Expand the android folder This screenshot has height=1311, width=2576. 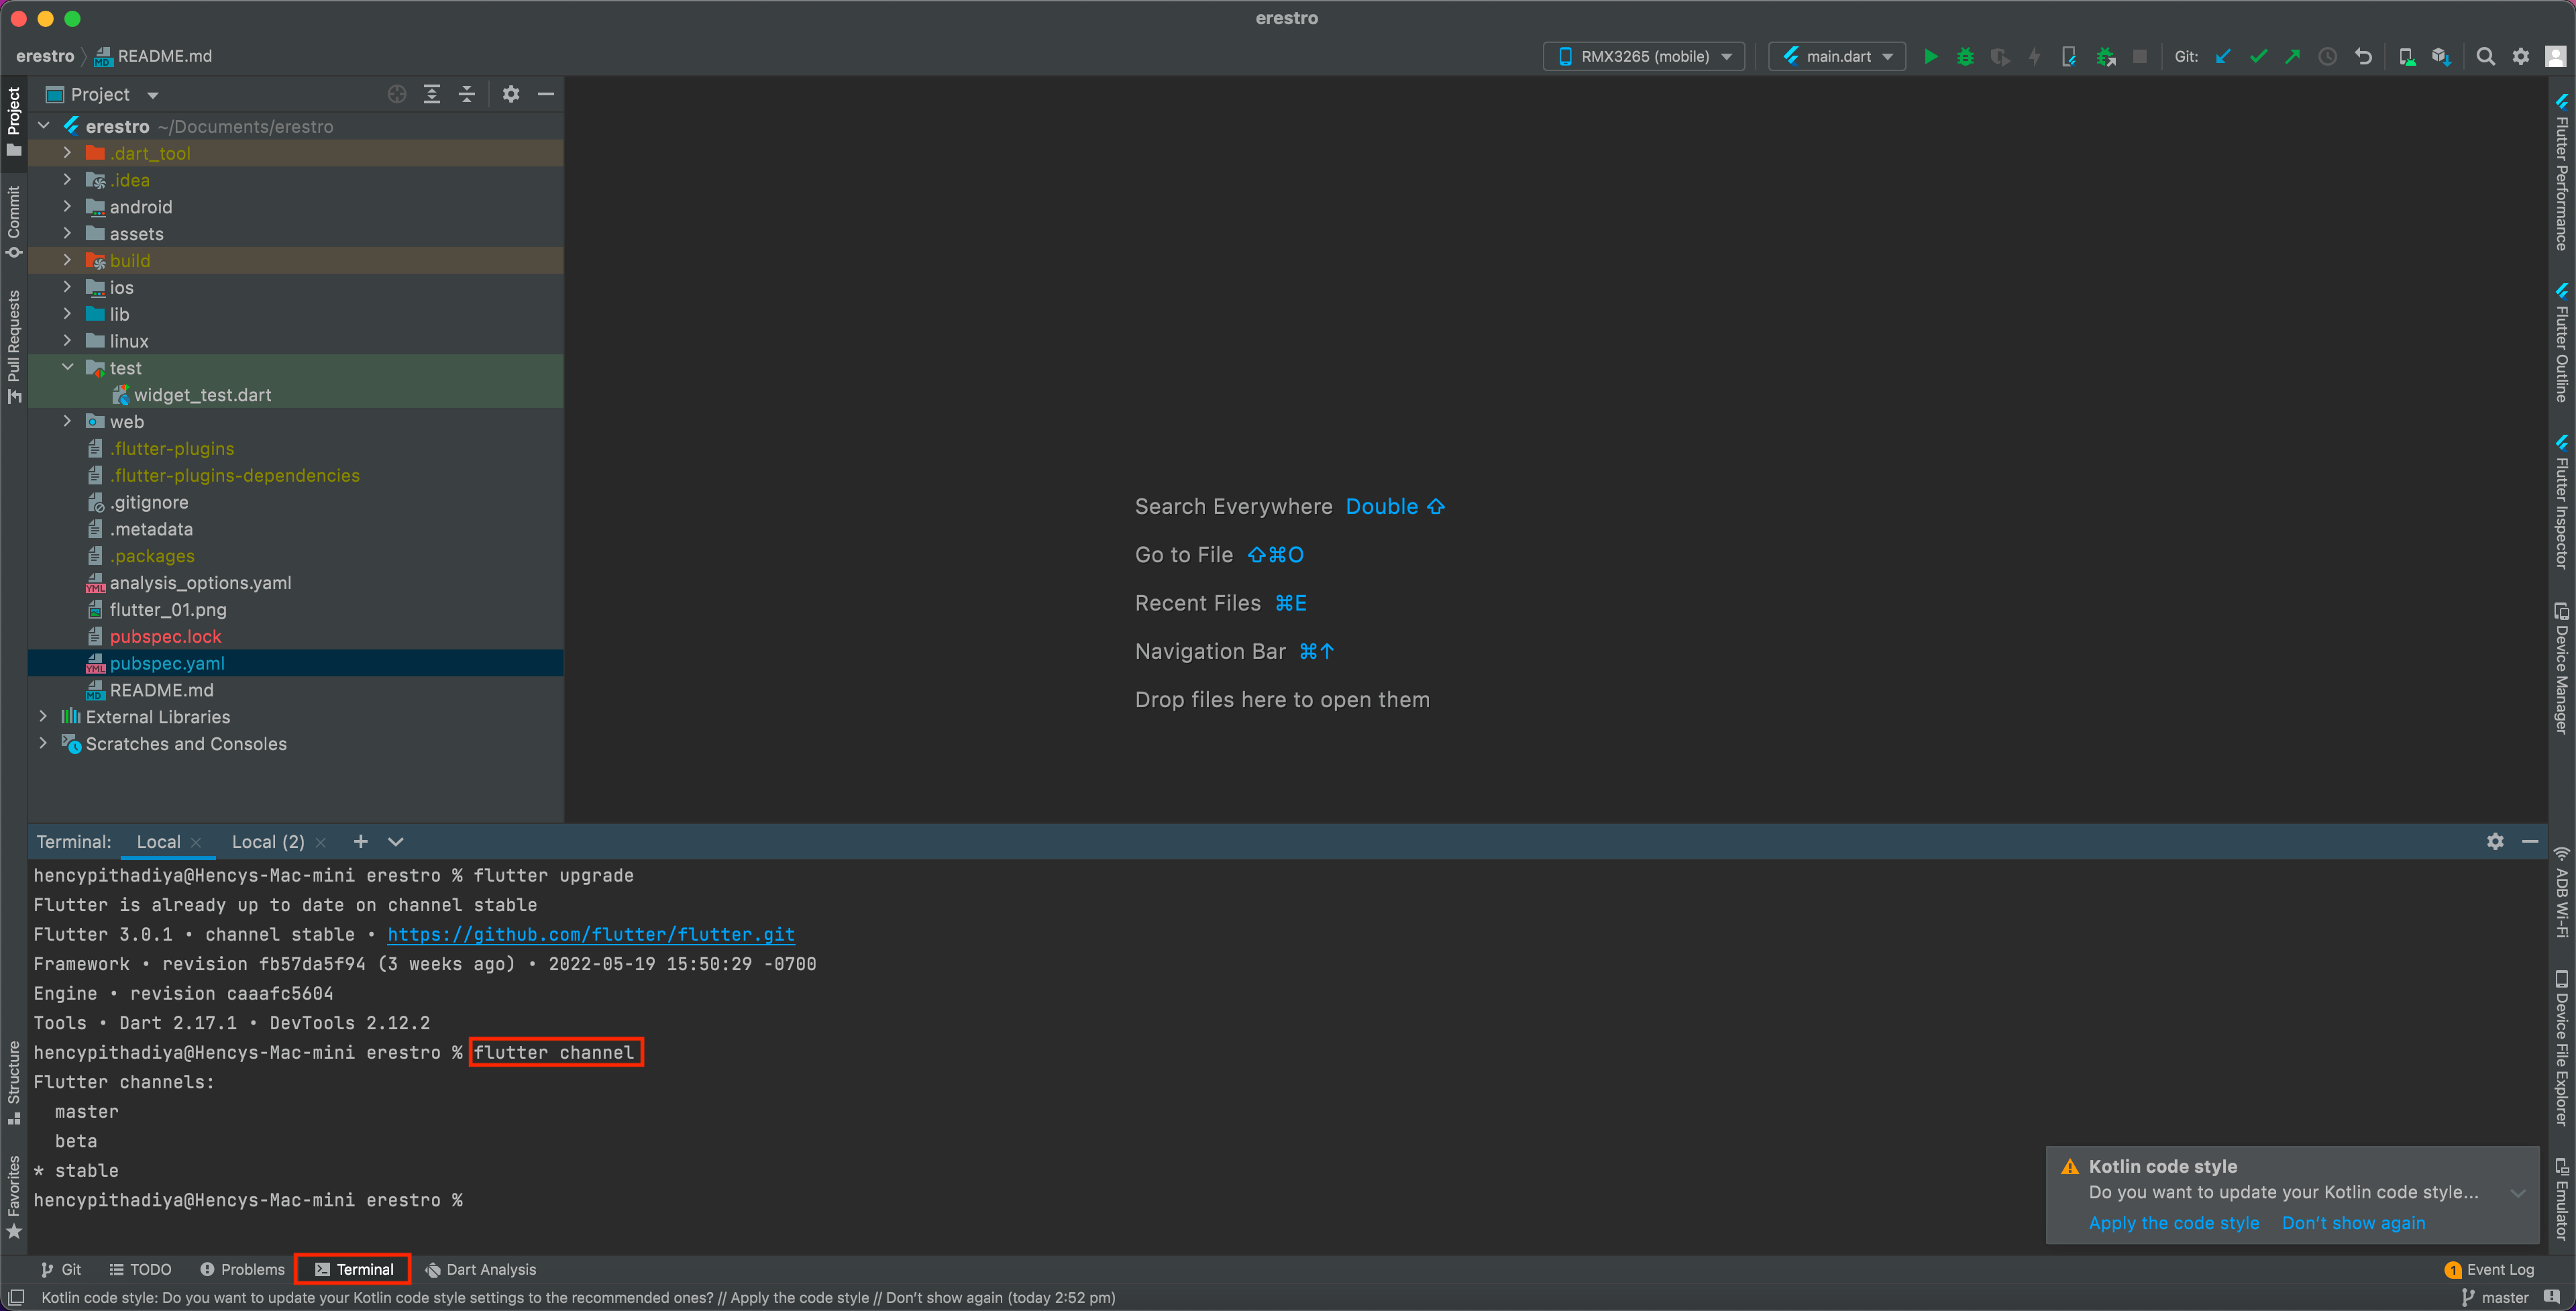coord(67,206)
